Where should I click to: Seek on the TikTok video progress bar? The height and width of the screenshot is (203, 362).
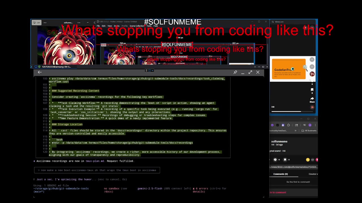pos(292,111)
